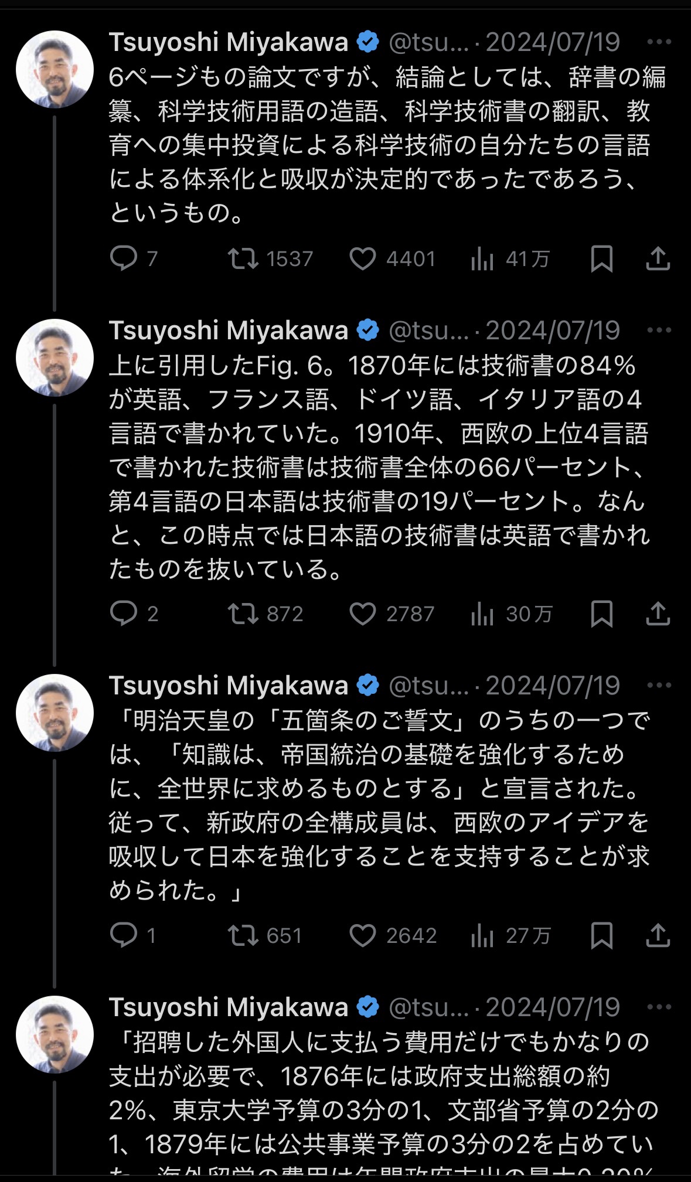Retweet the post with 1537 reposts
691x1182 pixels.
click(x=243, y=258)
